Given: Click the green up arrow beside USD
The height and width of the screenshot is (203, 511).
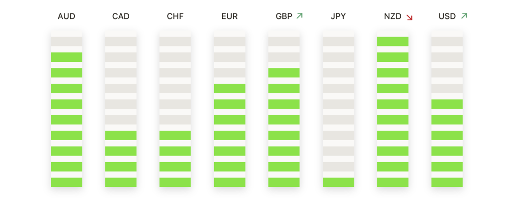Looking at the screenshot, I should tap(464, 16).
